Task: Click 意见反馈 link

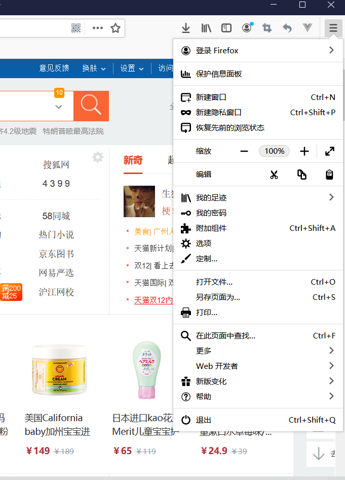Action: (x=54, y=68)
